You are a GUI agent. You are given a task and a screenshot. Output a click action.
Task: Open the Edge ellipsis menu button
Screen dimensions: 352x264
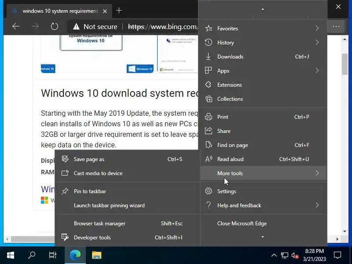tap(336, 26)
